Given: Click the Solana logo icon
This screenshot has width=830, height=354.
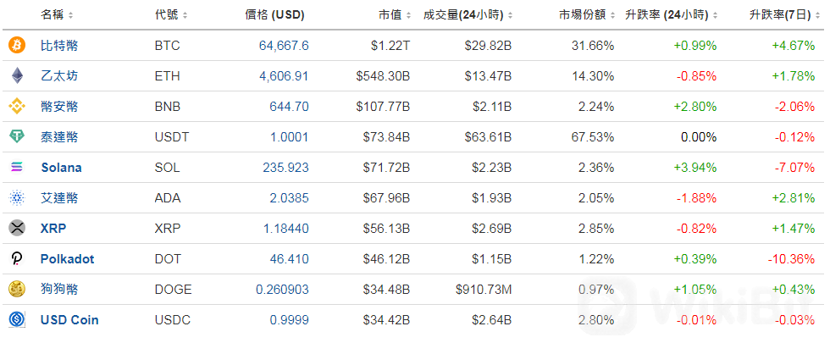Looking at the screenshot, I should pyautogui.click(x=17, y=168).
